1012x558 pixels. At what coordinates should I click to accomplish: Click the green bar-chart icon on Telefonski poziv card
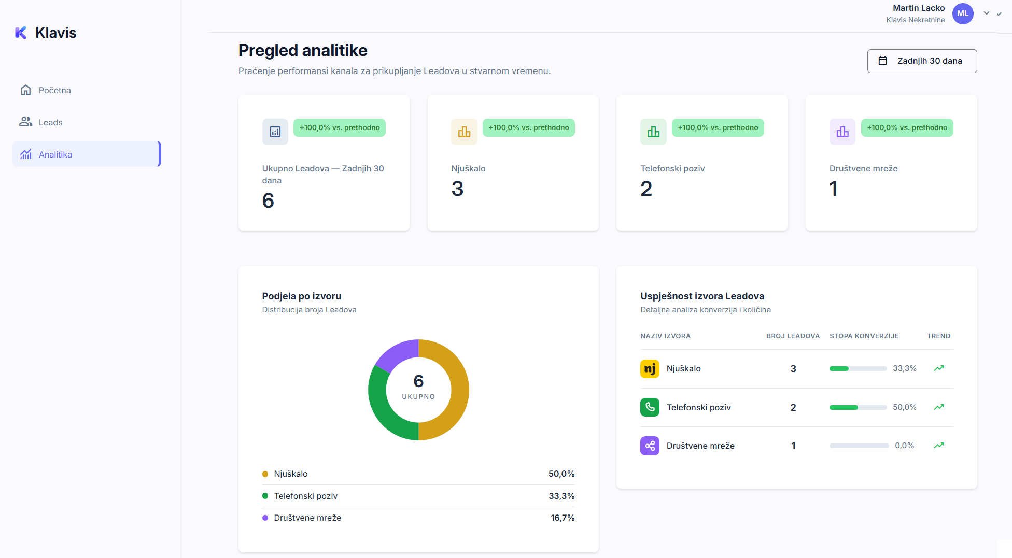tap(654, 132)
